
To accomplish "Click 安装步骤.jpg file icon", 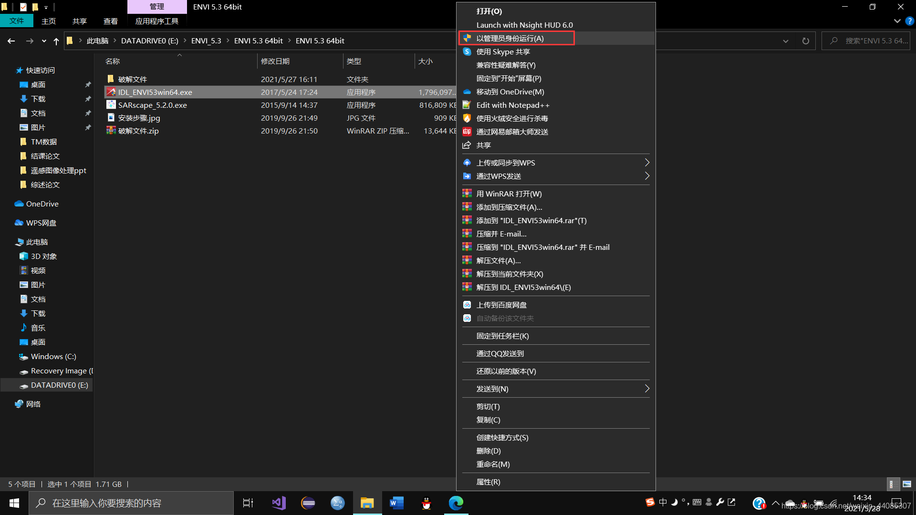I will [111, 118].
